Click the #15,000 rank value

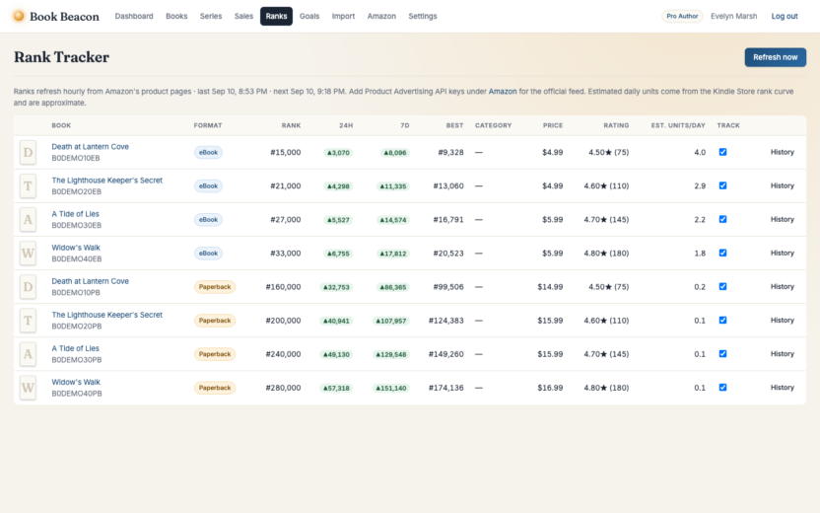[x=285, y=152]
